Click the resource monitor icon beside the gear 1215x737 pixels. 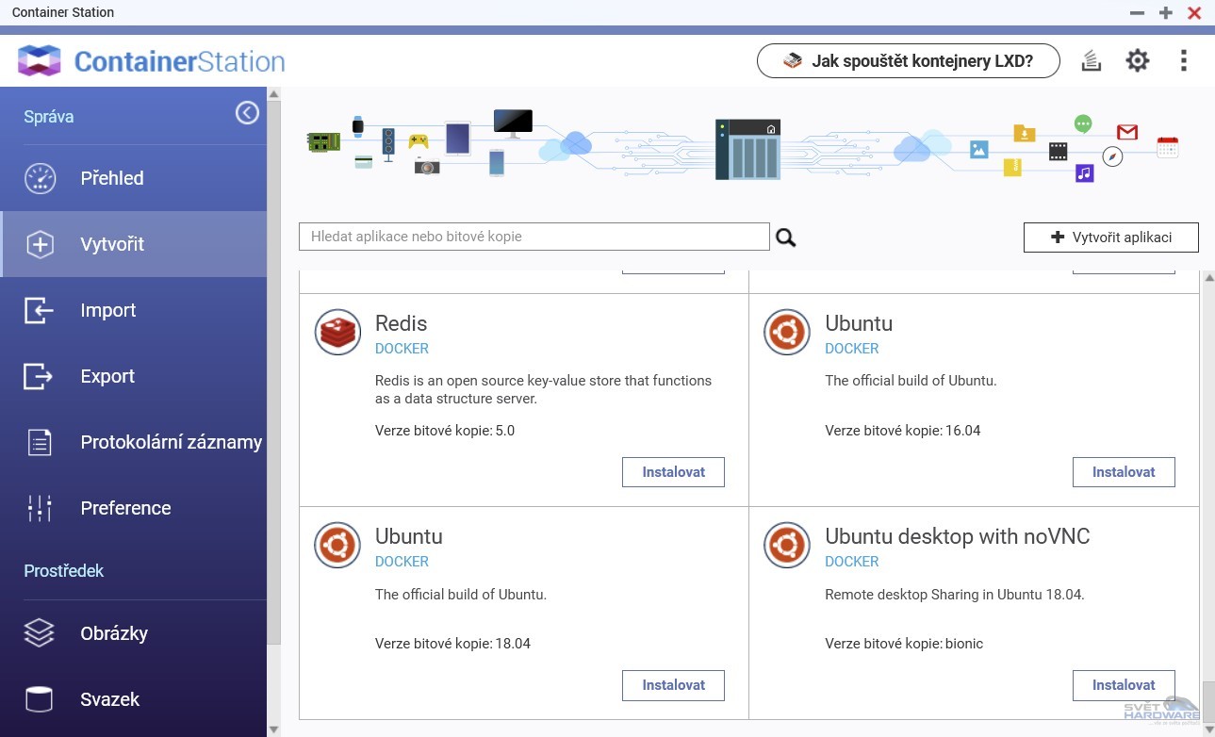1091,60
